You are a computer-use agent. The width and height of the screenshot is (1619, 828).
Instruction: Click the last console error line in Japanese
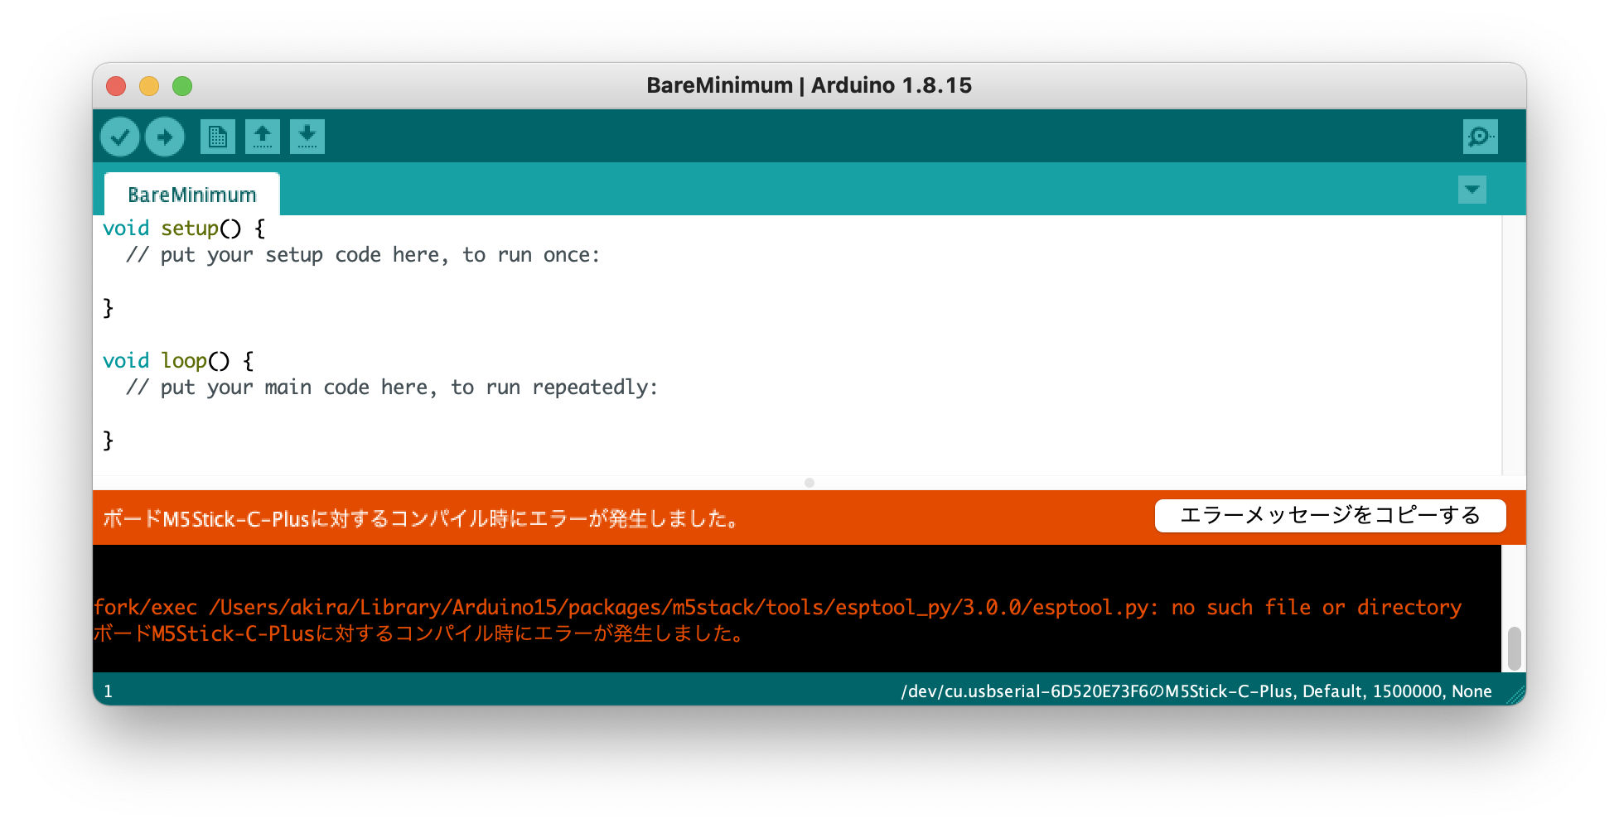(x=418, y=634)
